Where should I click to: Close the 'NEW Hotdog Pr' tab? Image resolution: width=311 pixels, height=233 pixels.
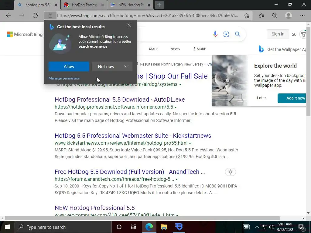(x=149, y=5)
